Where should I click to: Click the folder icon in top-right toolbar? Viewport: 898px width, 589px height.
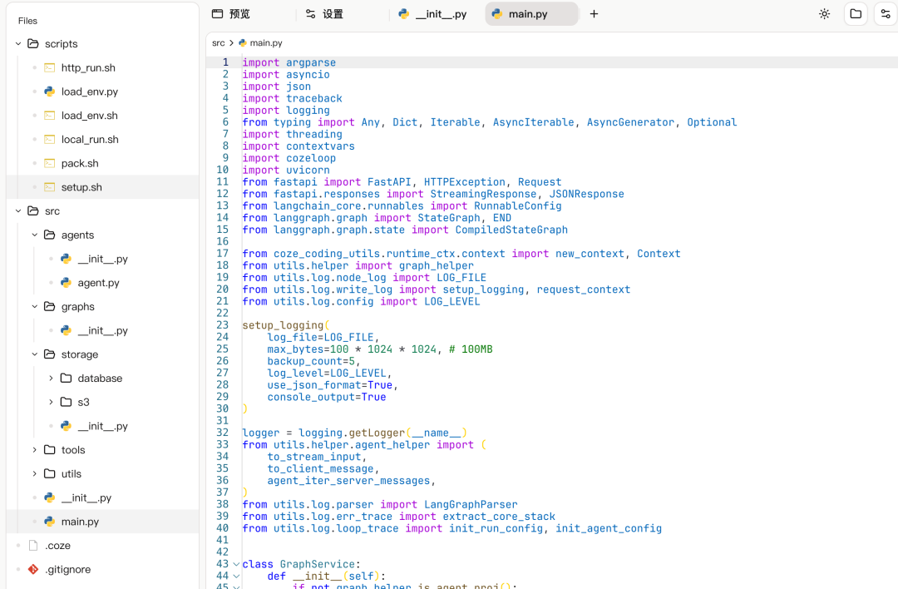coord(855,14)
